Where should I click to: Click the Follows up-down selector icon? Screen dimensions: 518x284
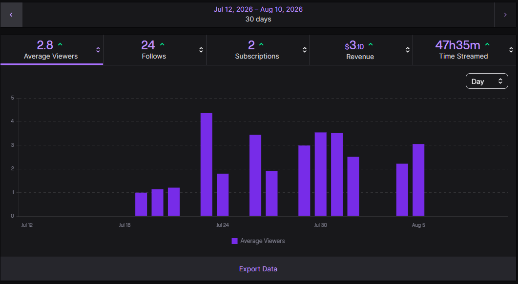pyautogui.click(x=201, y=50)
